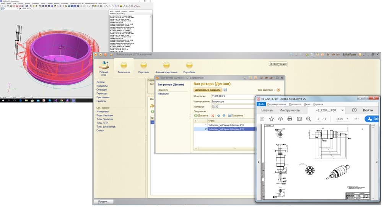Image resolution: width=384 pixels, height=208 pixels.
Task: Open the Типы ЧПУ list
Action: click(x=102, y=123)
